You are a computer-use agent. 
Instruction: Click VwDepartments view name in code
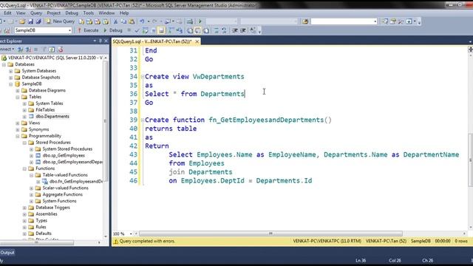tap(219, 77)
